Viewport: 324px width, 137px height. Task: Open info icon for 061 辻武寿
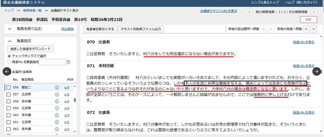pyautogui.click(x=57, y=122)
